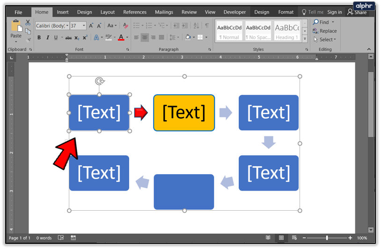The height and width of the screenshot is (249, 381).
Task: Open the highlight color dropdown arrow
Action: tap(115, 37)
